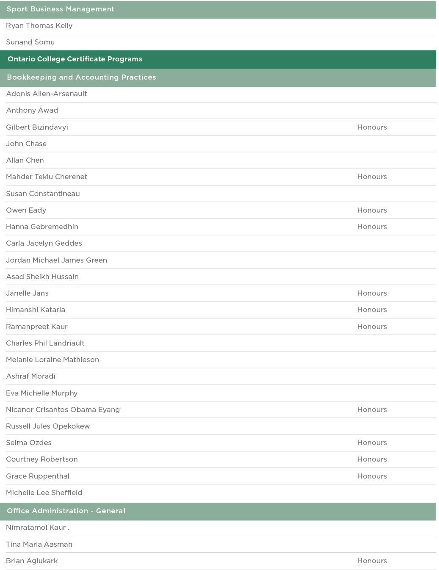
Task: Click on Sunand Somu's name
Action: [x=30, y=42]
